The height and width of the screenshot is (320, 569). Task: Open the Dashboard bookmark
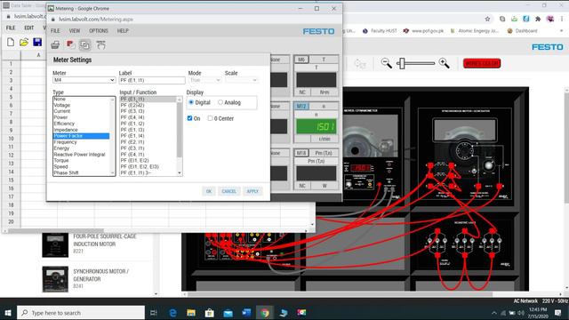tap(522, 31)
